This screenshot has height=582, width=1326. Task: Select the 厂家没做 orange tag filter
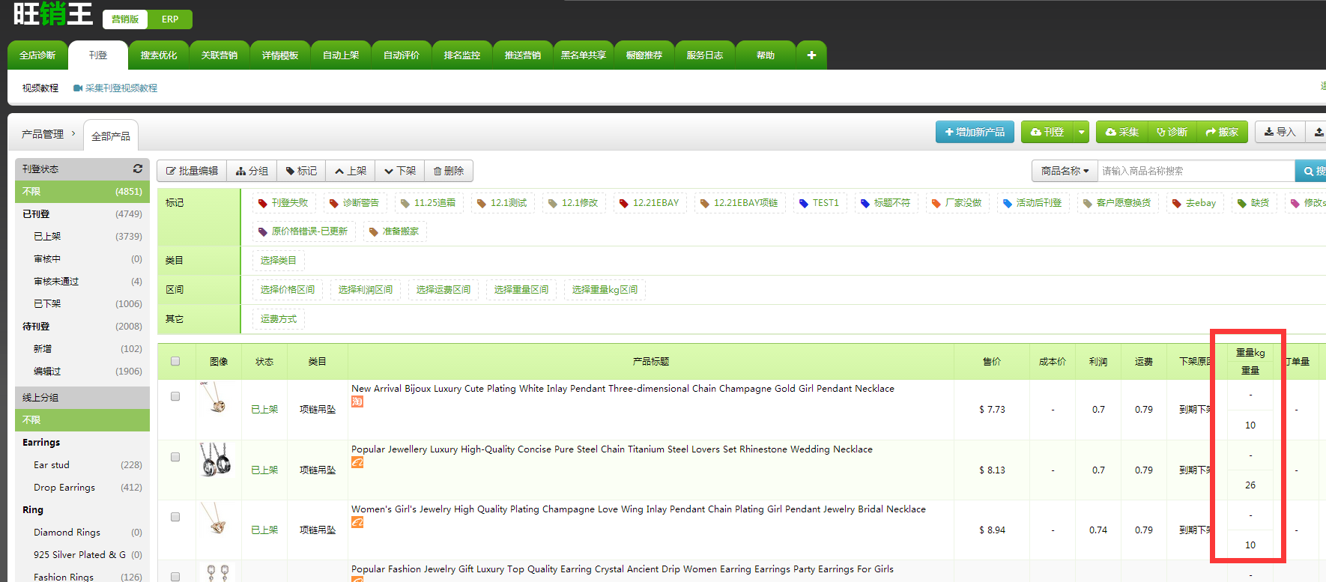point(957,203)
